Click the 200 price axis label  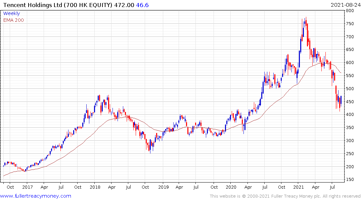coord(350,166)
